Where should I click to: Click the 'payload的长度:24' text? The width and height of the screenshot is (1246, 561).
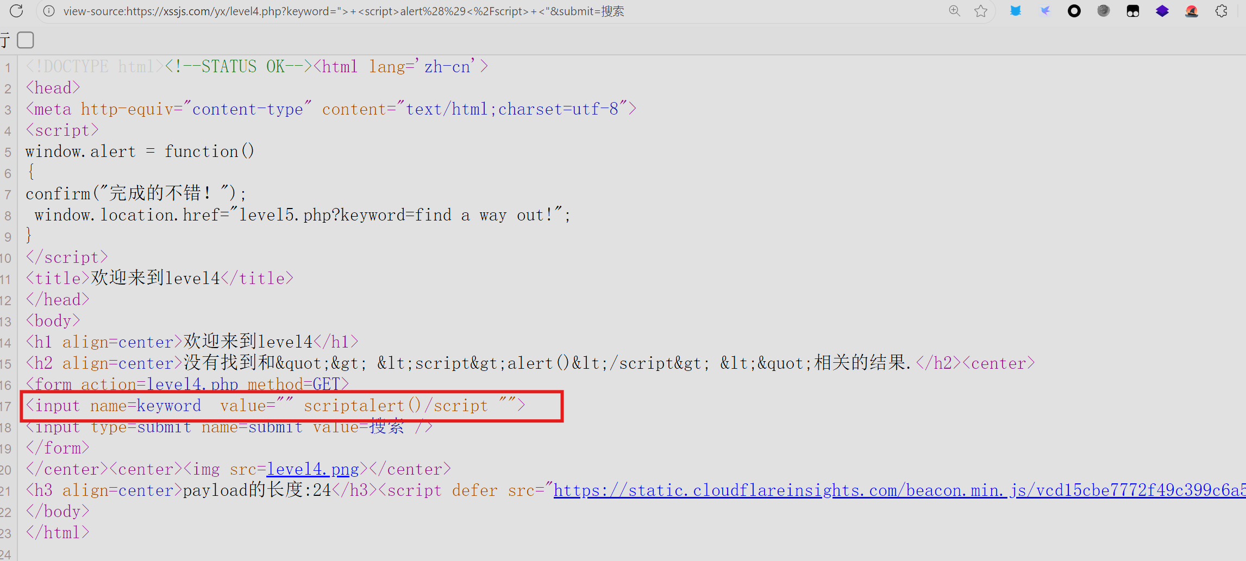257,490
